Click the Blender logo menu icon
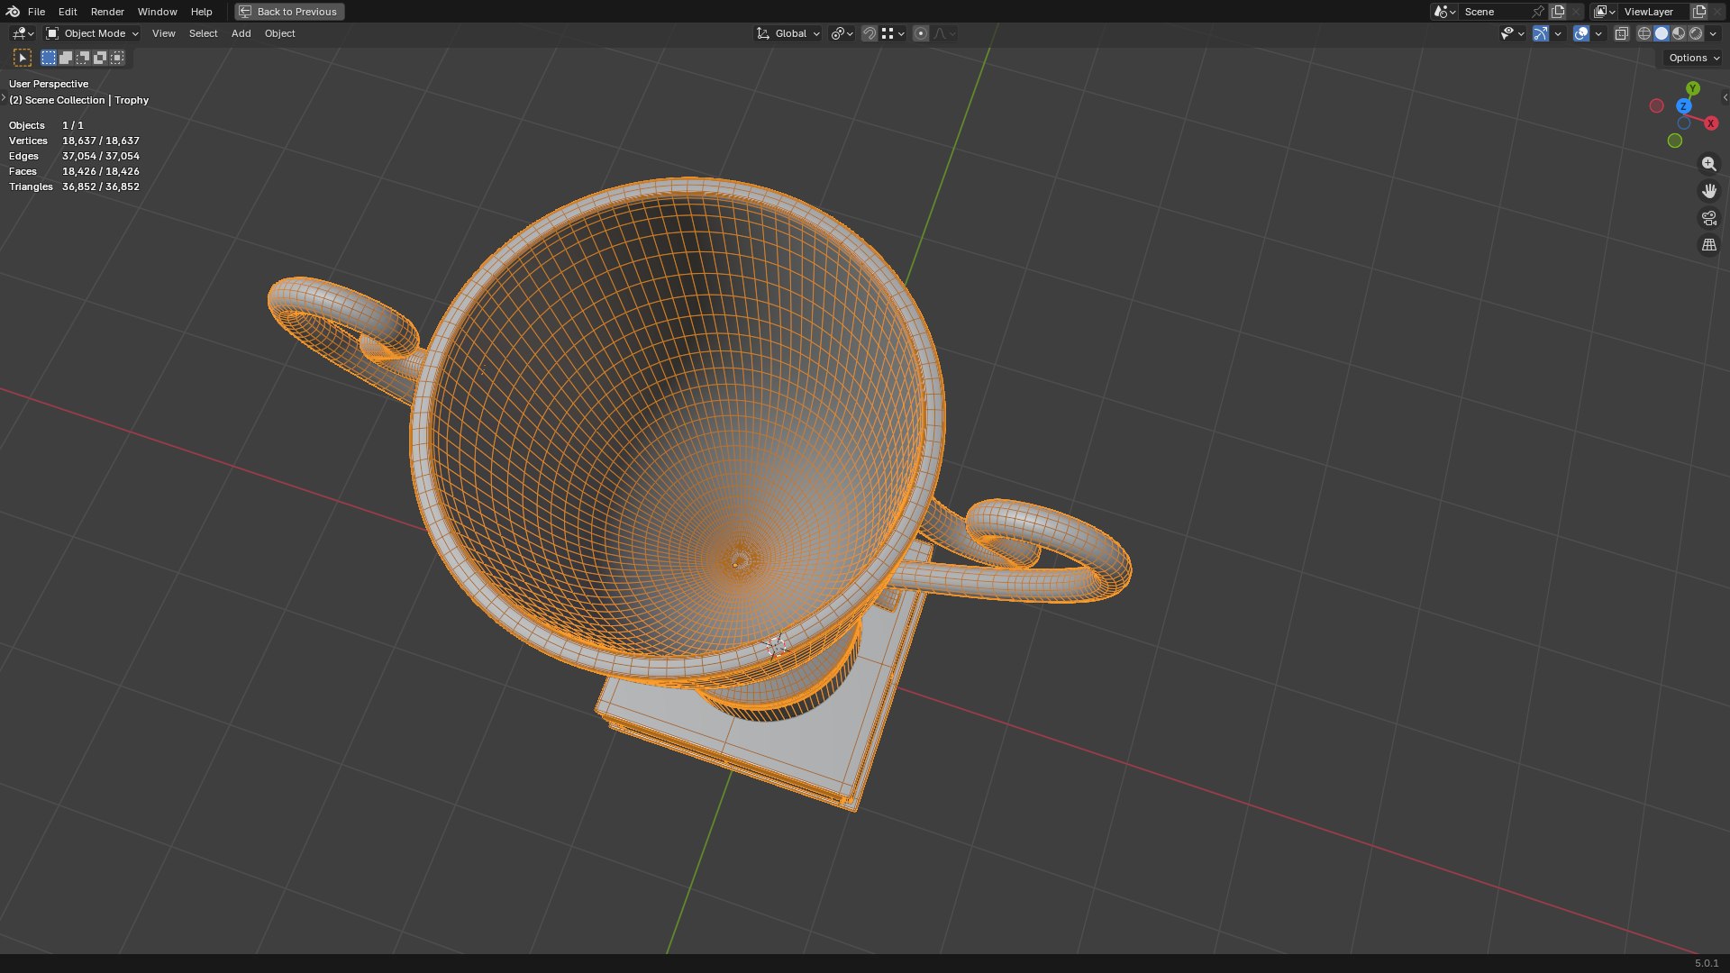The width and height of the screenshot is (1730, 973). coord(13,12)
